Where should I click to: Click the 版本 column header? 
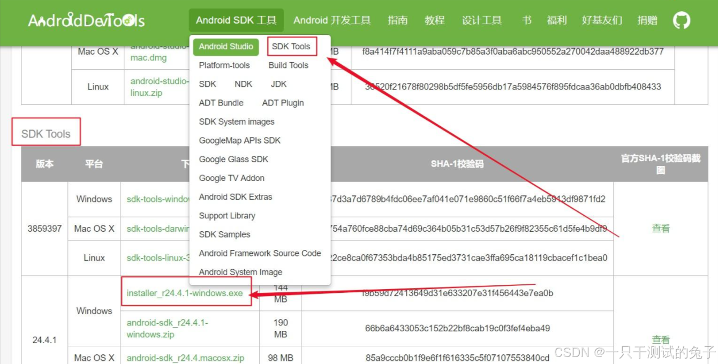click(x=45, y=164)
